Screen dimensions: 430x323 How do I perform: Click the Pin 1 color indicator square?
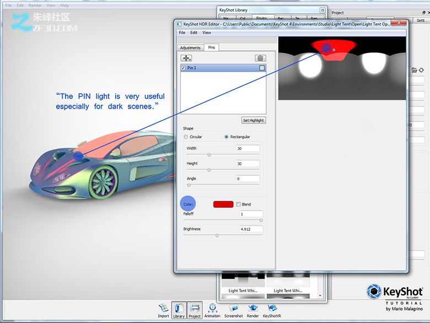pos(262,68)
